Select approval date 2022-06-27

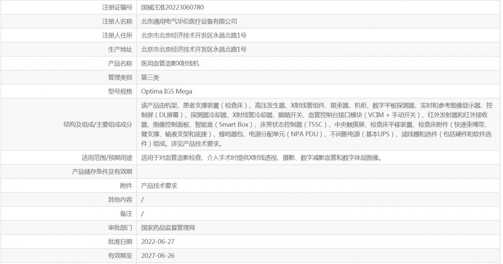coord(158,242)
